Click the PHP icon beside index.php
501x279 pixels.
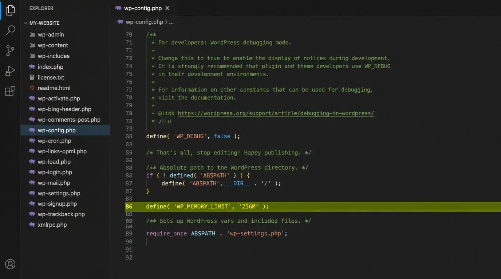pos(32,67)
